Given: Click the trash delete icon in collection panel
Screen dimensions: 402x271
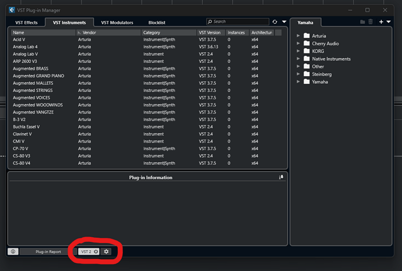Looking at the screenshot, I should pos(371,22).
